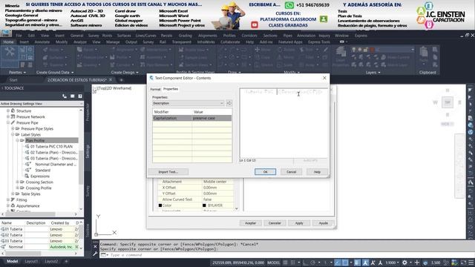Click coordinates readout in status bar
Image resolution: width=475 pixels, height=267 pixels.
coord(238,263)
